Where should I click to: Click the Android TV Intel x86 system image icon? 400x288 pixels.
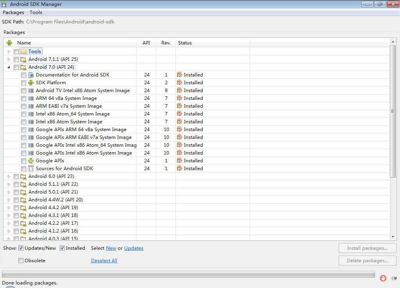(31, 91)
